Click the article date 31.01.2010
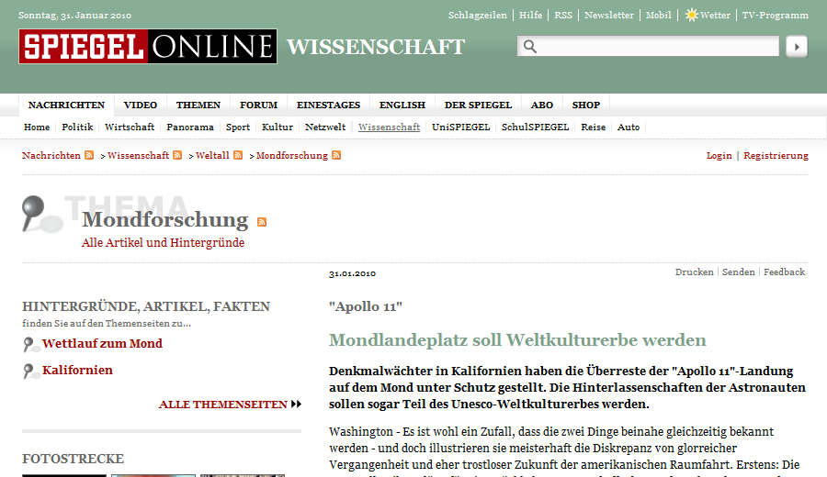The height and width of the screenshot is (477, 827). pyautogui.click(x=352, y=273)
